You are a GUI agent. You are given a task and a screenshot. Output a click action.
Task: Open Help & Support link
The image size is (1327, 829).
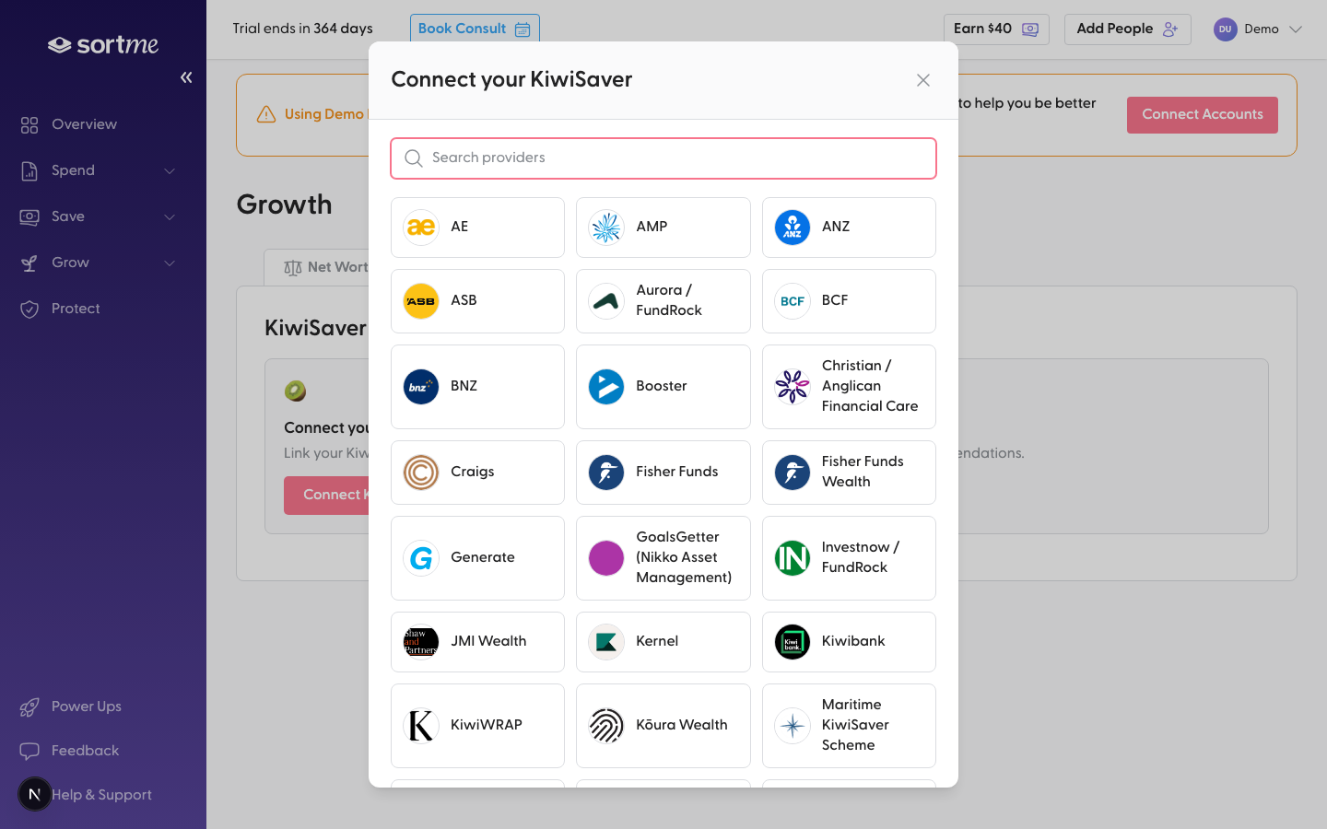[101, 795]
